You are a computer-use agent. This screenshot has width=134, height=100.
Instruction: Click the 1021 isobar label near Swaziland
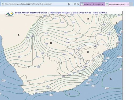point(96,46)
